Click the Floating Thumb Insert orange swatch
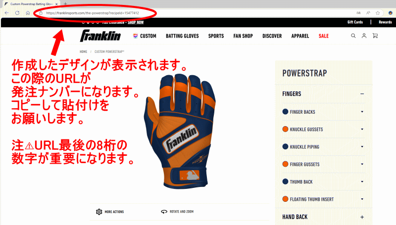396x225 pixels. point(285,199)
